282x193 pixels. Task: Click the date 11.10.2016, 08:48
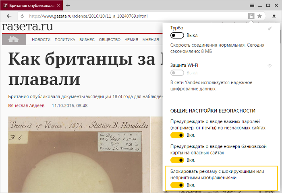[x=70, y=106]
